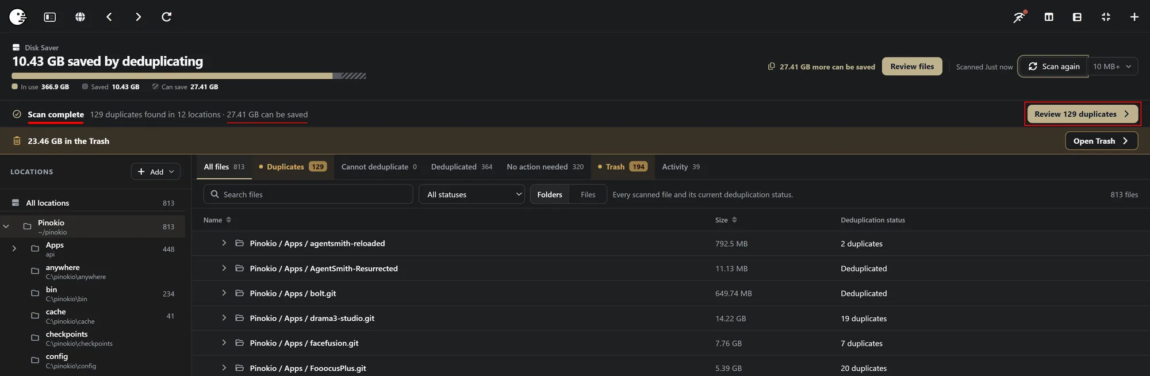Open the 10 MB+ size threshold dropdown
Viewport: 1150px width, 376px height.
(x=1112, y=67)
